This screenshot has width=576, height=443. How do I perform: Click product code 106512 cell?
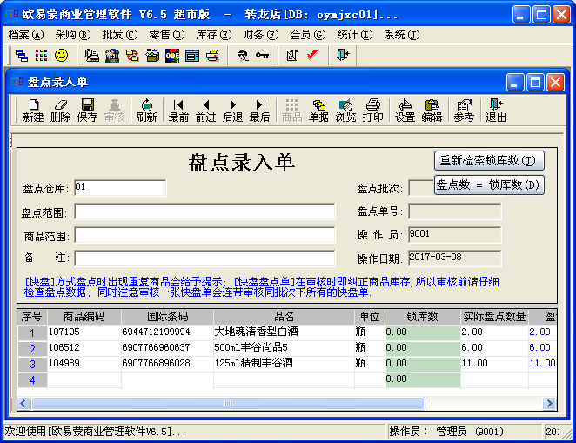pos(84,348)
